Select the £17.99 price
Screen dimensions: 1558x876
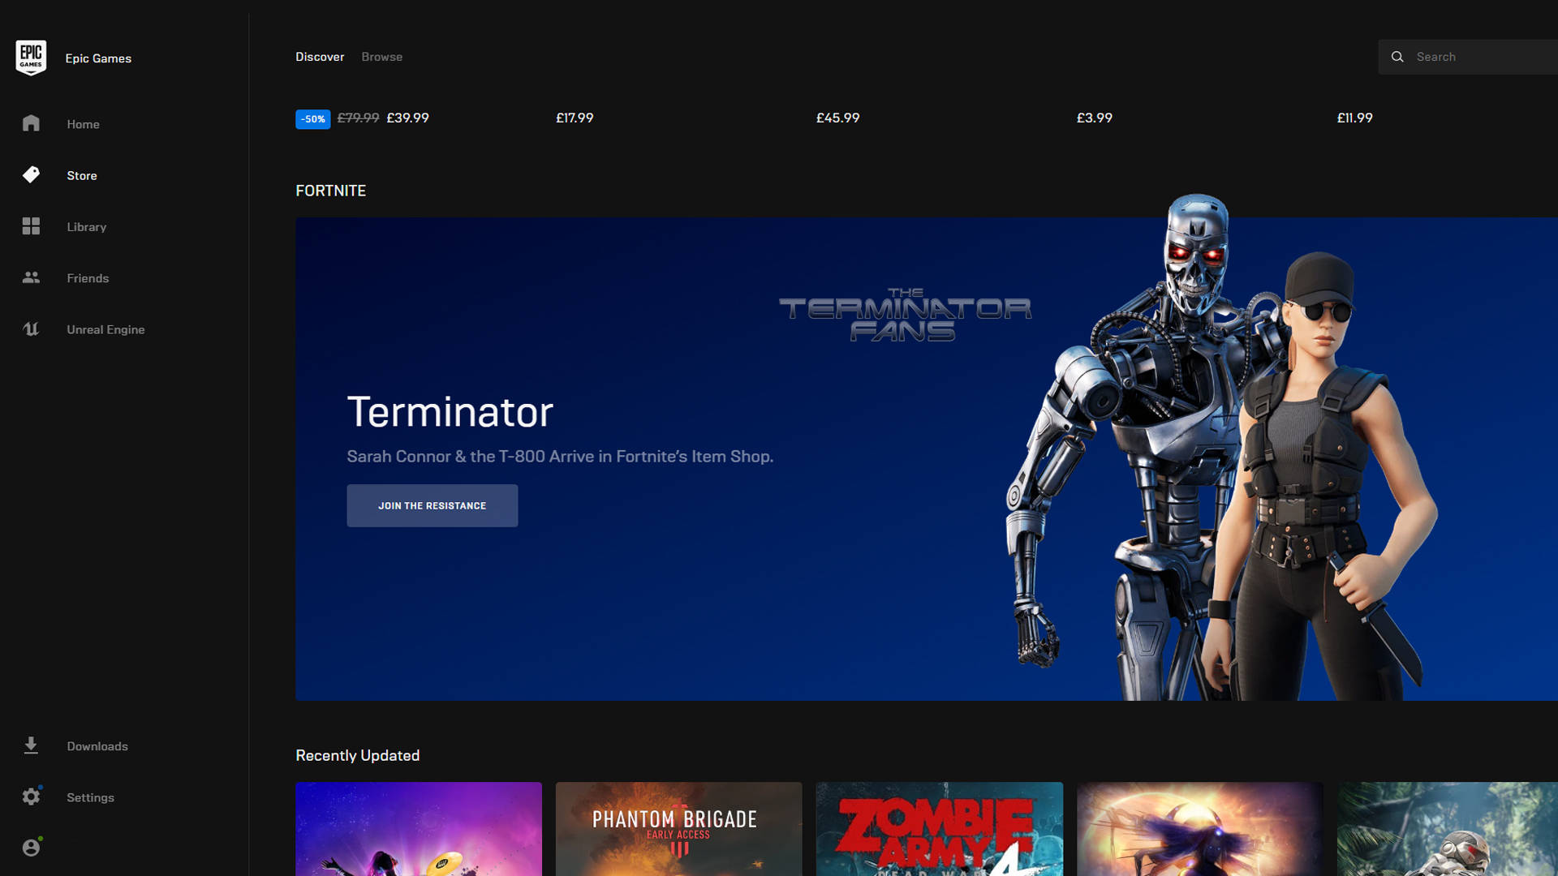(575, 118)
